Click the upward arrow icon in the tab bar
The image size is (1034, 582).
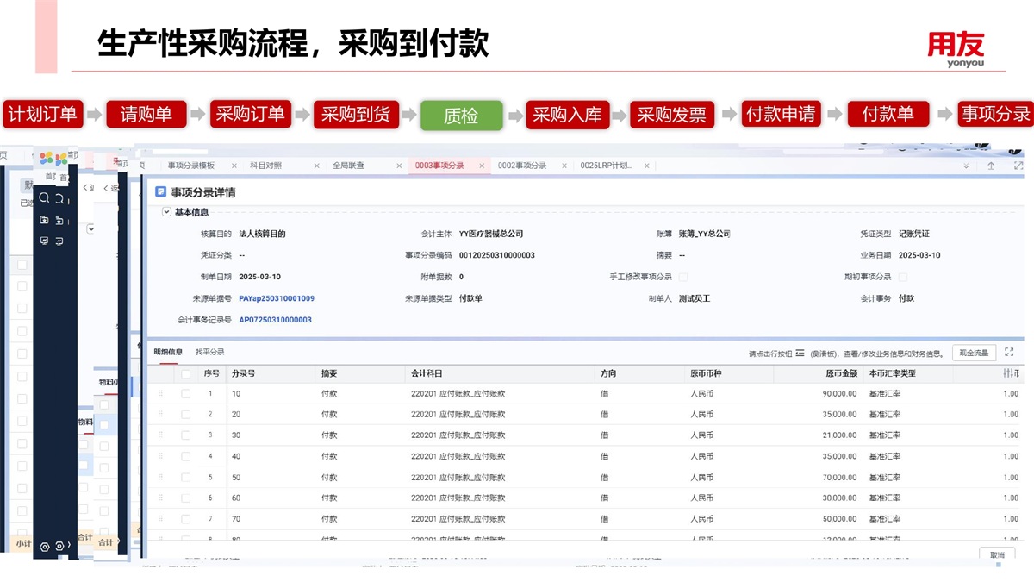click(992, 166)
